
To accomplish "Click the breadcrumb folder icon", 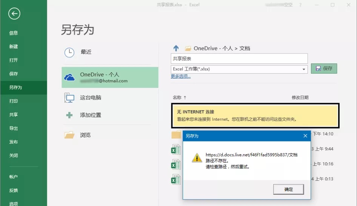I will (x=188, y=49).
